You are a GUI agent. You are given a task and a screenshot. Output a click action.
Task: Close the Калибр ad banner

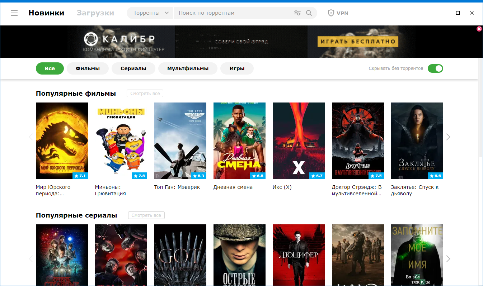tap(479, 29)
